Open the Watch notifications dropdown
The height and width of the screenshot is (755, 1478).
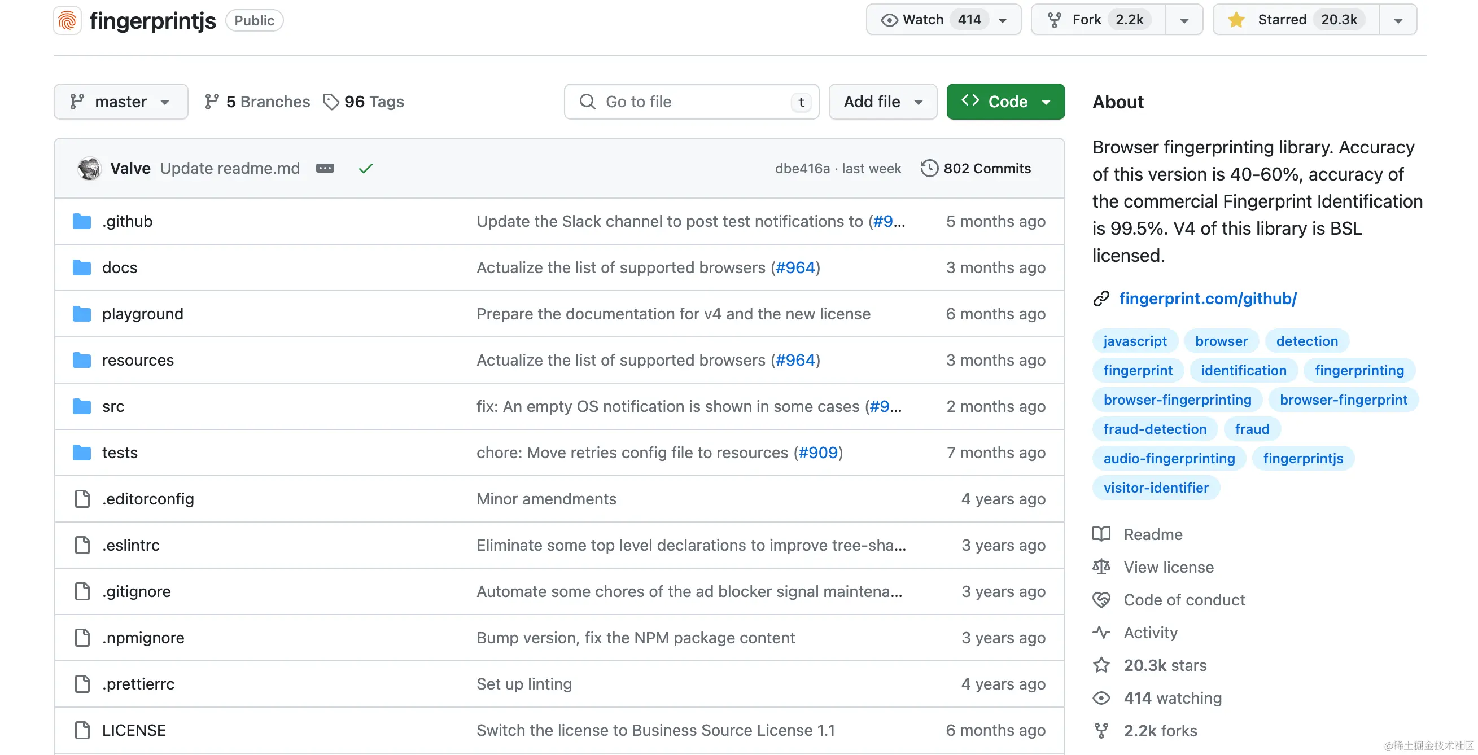[1002, 20]
